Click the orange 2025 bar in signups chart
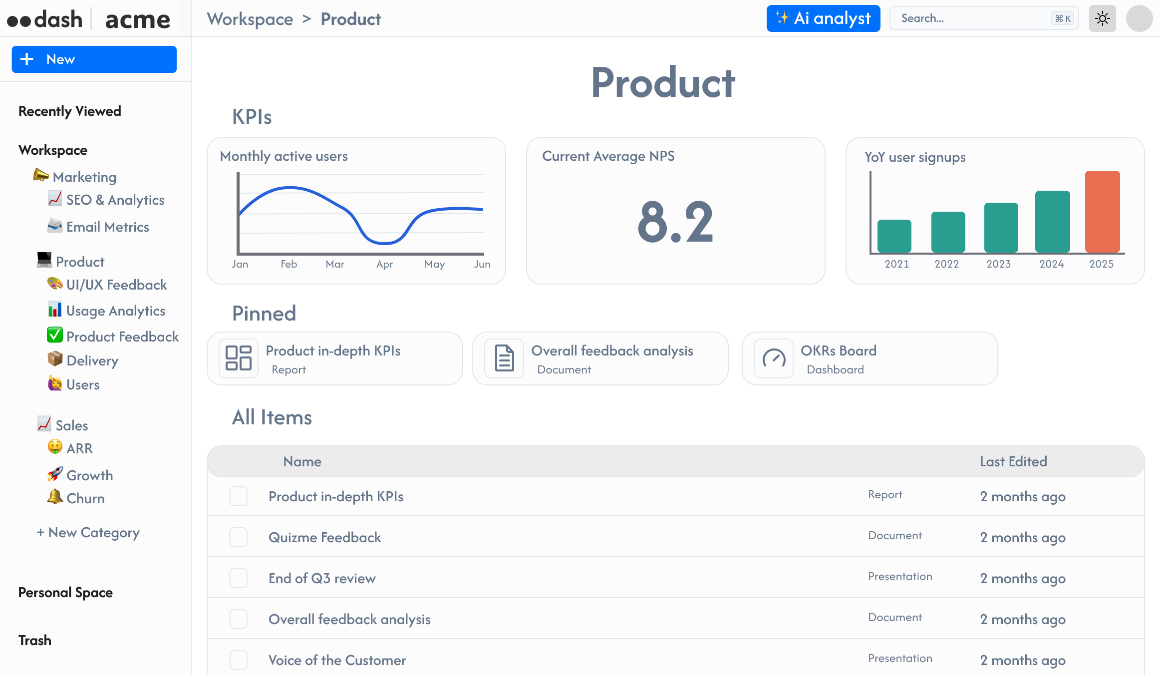 [x=1102, y=211]
